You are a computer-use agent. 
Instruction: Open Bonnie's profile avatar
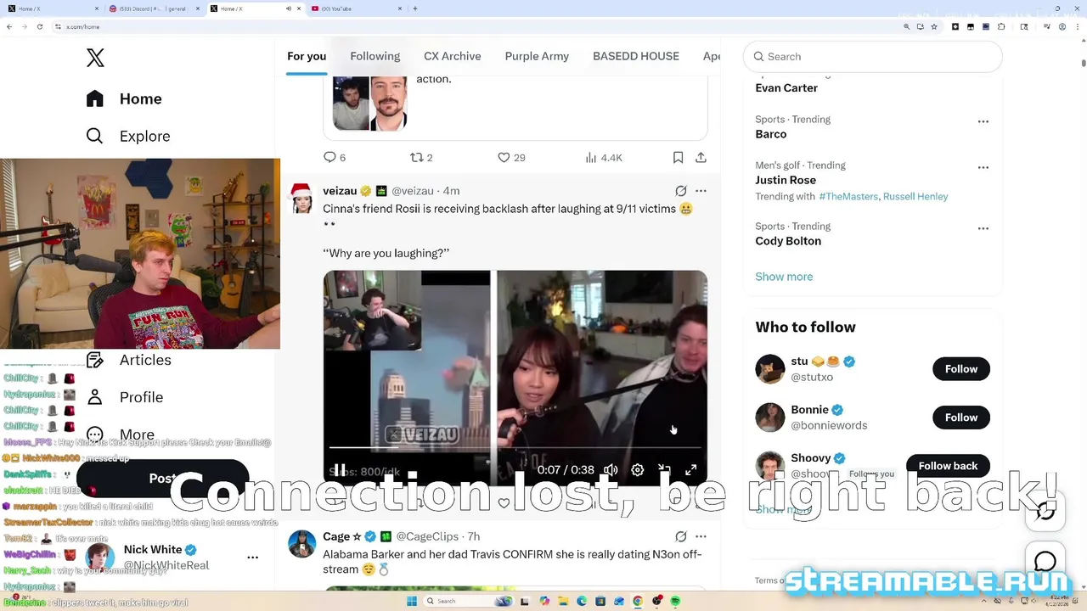(770, 418)
